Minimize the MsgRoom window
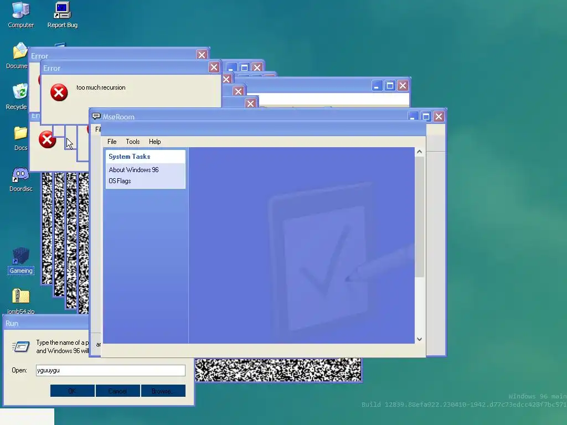 coord(413,116)
